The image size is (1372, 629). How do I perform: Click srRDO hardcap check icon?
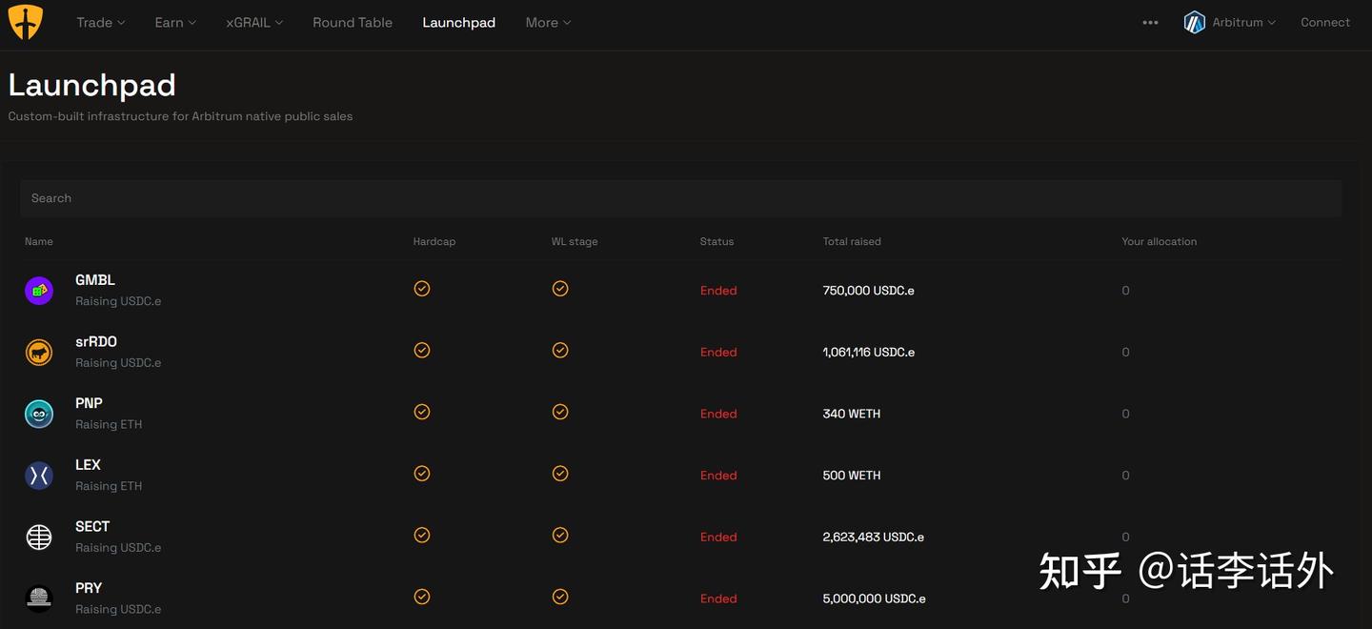pyautogui.click(x=422, y=351)
